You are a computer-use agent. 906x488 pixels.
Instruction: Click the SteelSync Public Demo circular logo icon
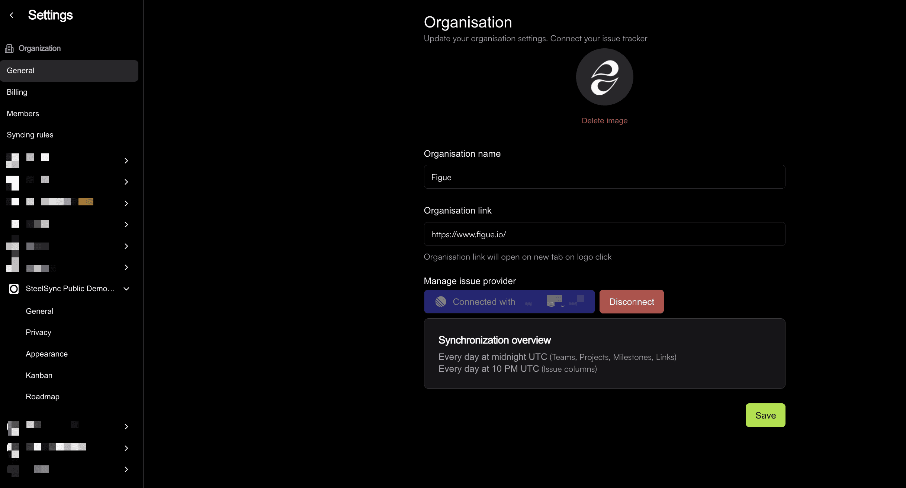click(13, 289)
